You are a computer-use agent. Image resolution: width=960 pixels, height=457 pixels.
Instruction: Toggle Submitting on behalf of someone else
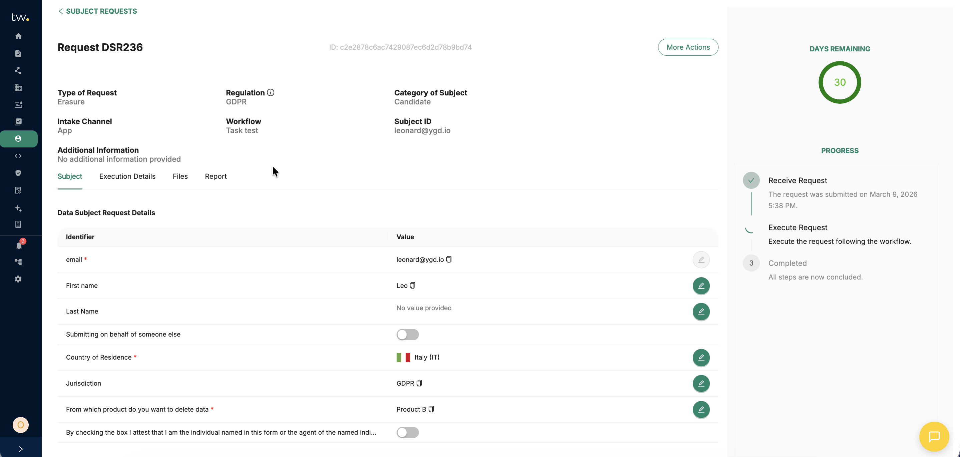[x=407, y=334]
